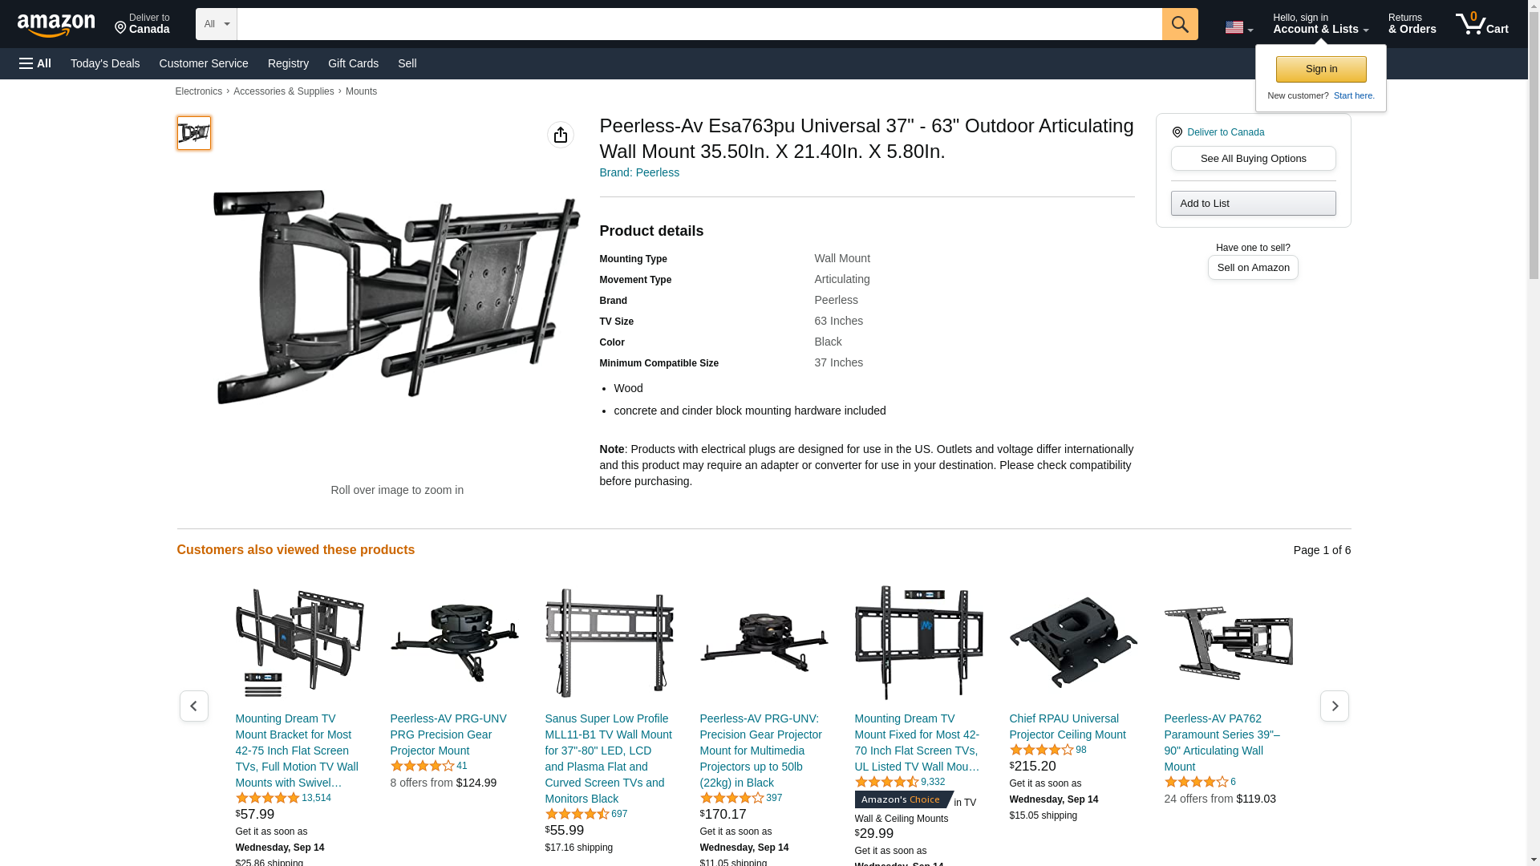Viewport: 1540px width, 866px height.
Task: Click into the Amazon search field
Action: 699,24
